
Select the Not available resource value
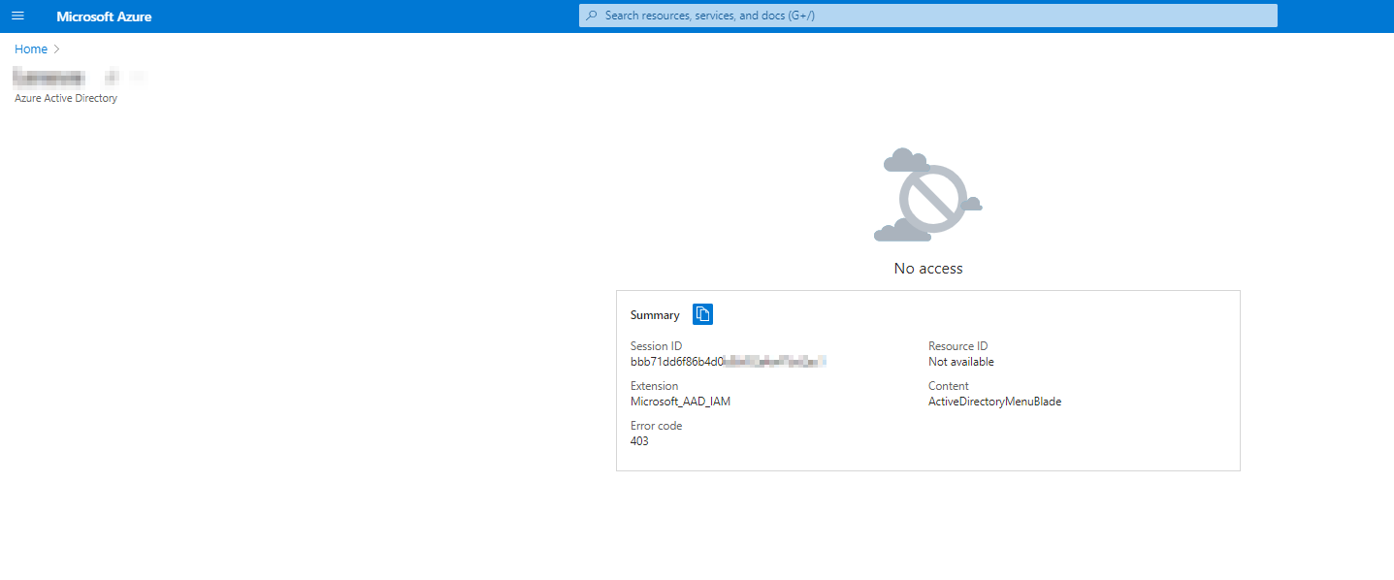pos(961,362)
